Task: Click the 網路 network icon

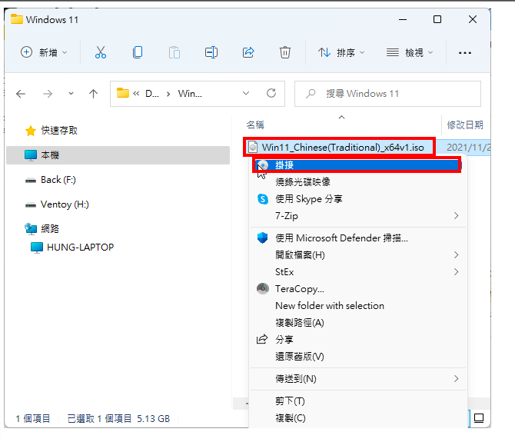Action: coord(31,229)
